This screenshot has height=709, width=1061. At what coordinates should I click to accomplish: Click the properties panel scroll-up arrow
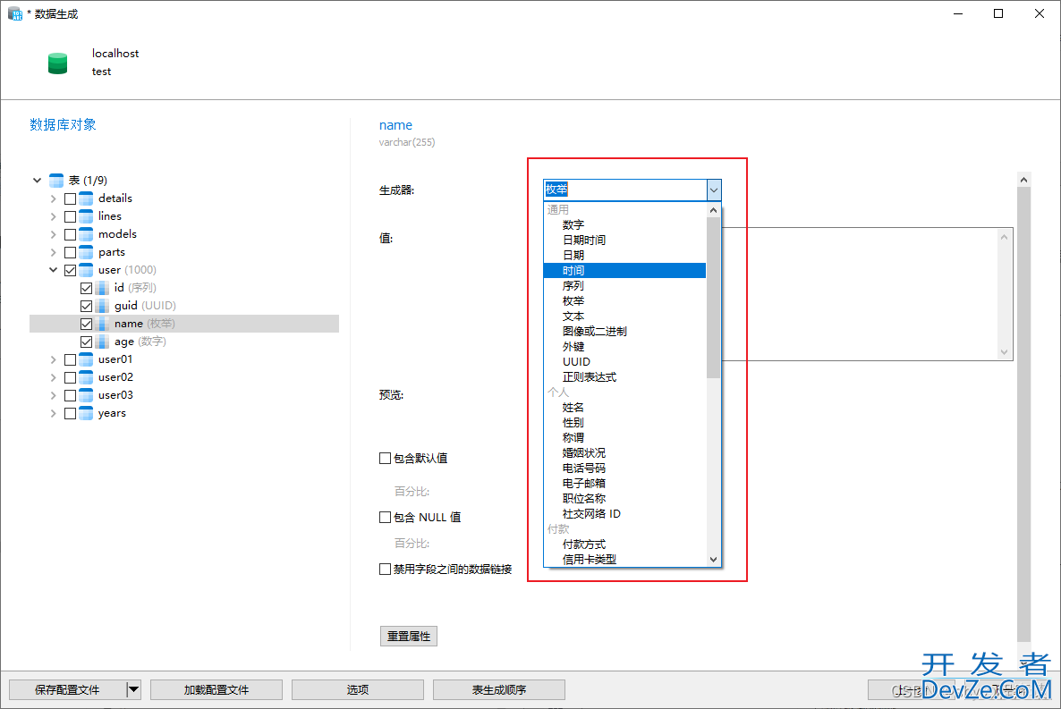[x=1023, y=180]
